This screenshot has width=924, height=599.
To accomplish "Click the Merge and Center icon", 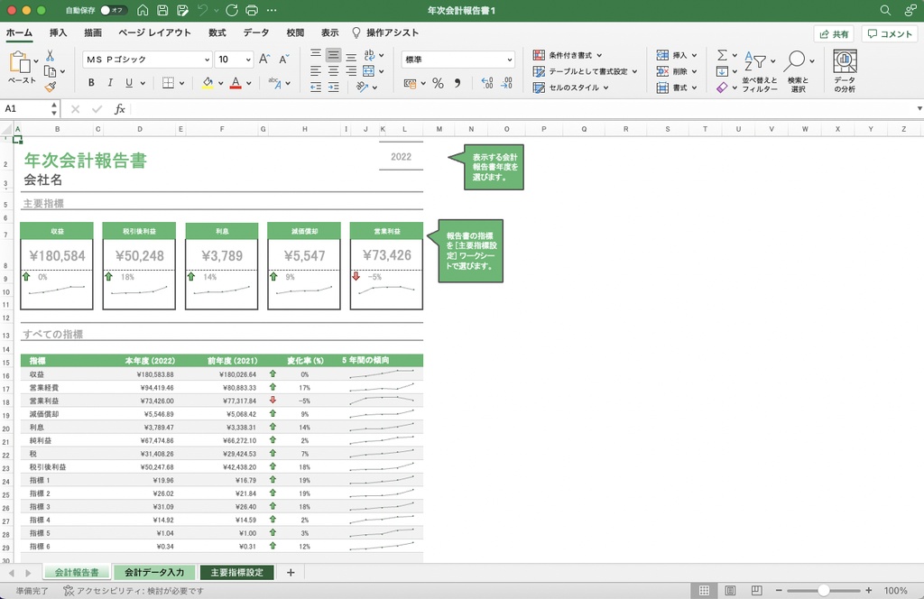I will 369,71.
